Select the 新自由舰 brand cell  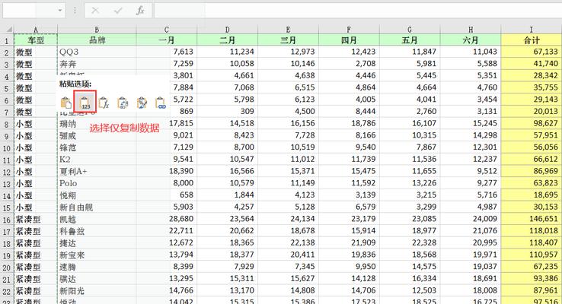(97, 207)
